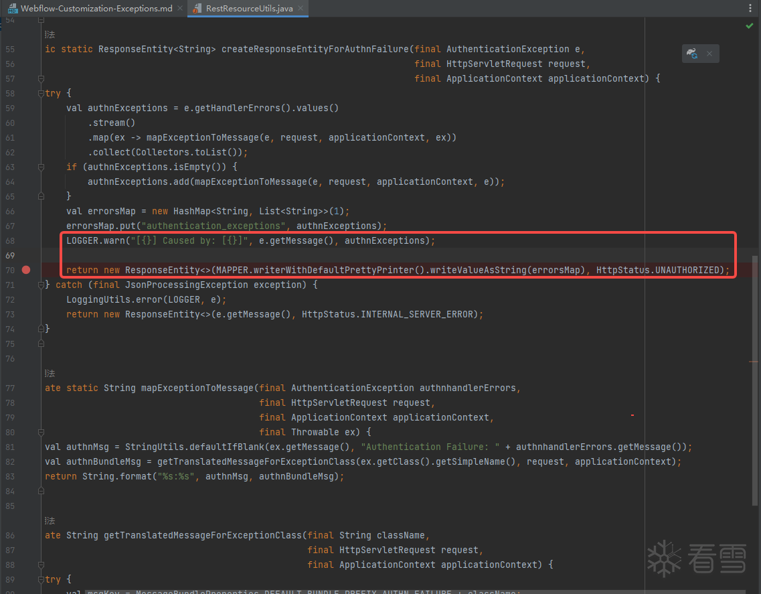Click the "Authentication Failure: " string literal

[x=430, y=447]
